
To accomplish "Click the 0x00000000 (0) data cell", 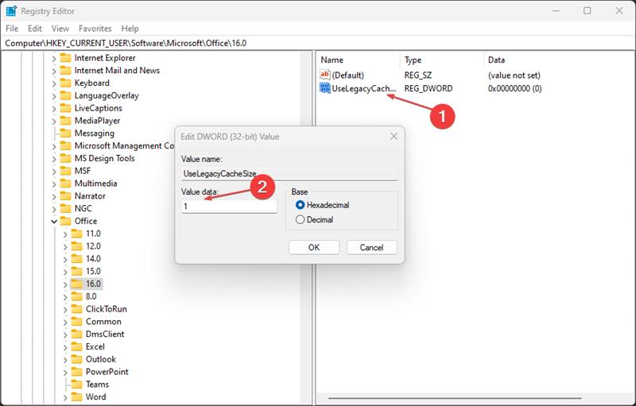I will [x=514, y=88].
